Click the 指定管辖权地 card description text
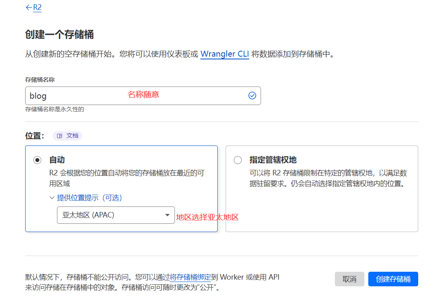This screenshot has height=304, width=441. (x=328, y=178)
